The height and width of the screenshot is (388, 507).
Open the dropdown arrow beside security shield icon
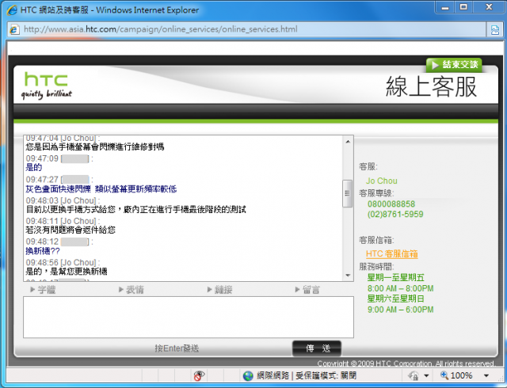click(426, 375)
